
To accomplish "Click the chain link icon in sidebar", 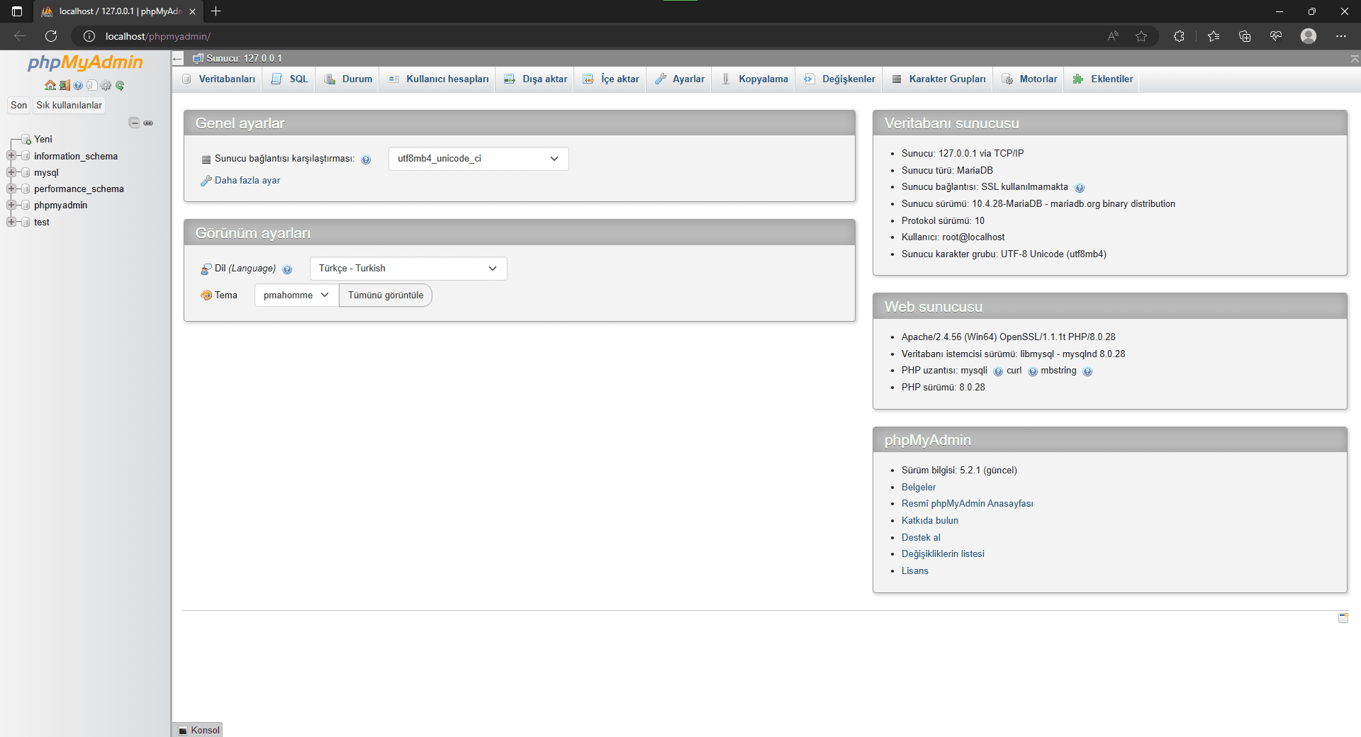I will (148, 123).
